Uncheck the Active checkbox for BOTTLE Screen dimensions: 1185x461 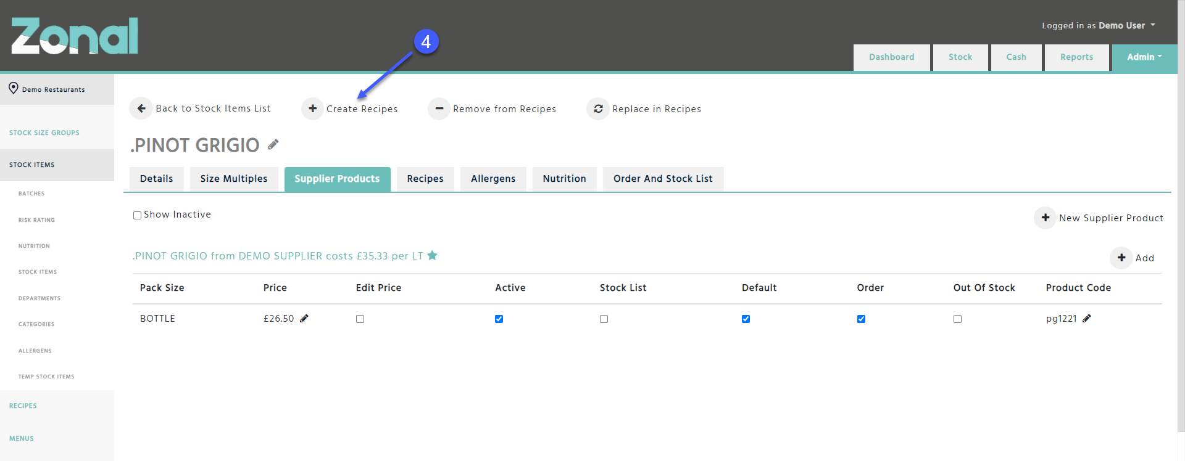click(499, 319)
